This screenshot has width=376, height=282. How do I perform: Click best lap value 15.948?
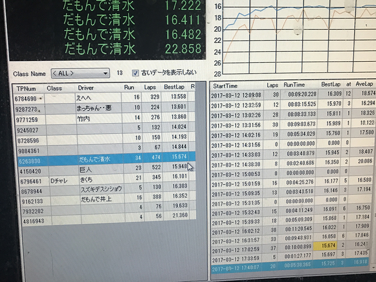point(179,166)
